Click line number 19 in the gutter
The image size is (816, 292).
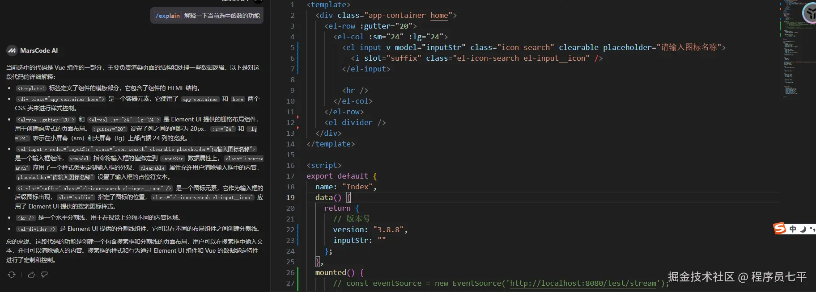290,197
